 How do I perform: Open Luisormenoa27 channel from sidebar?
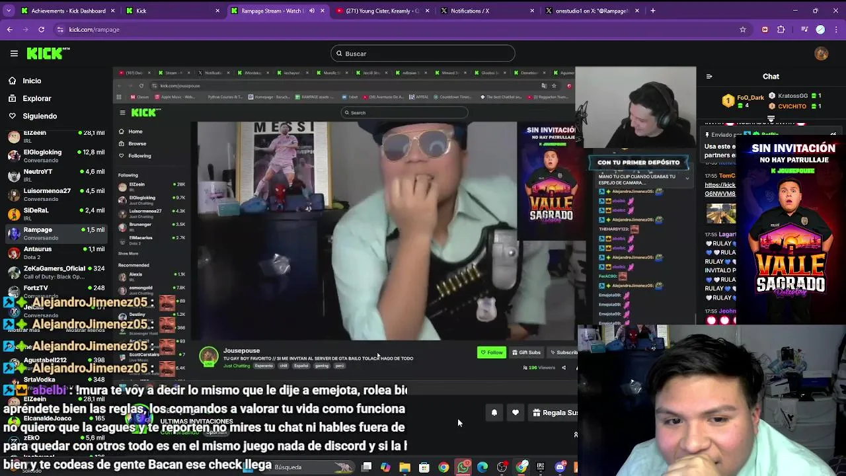(x=56, y=194)
